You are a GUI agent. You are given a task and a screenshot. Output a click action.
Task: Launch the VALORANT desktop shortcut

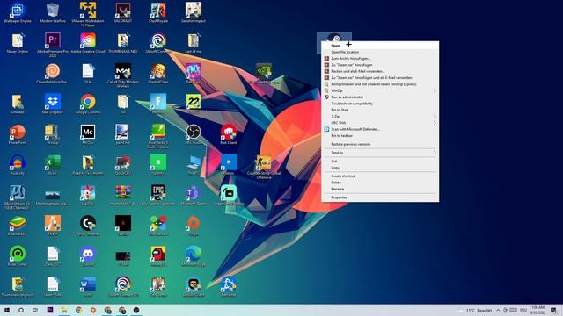tap(123, 13)
